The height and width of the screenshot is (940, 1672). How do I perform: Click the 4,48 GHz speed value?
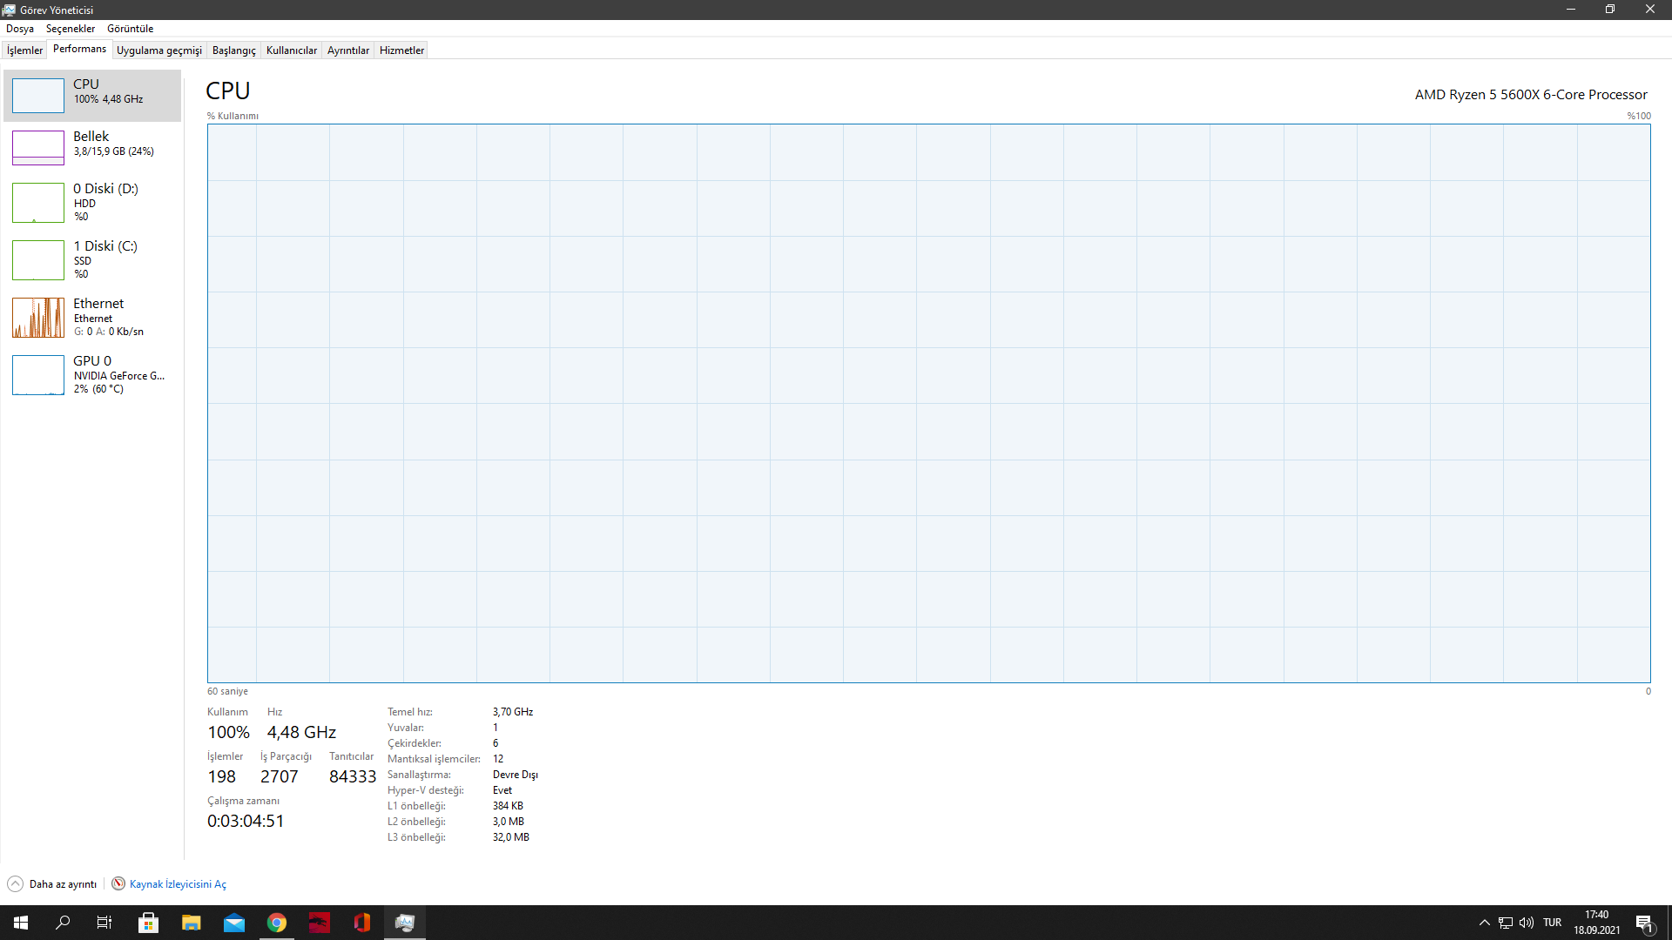click(301, 732)
